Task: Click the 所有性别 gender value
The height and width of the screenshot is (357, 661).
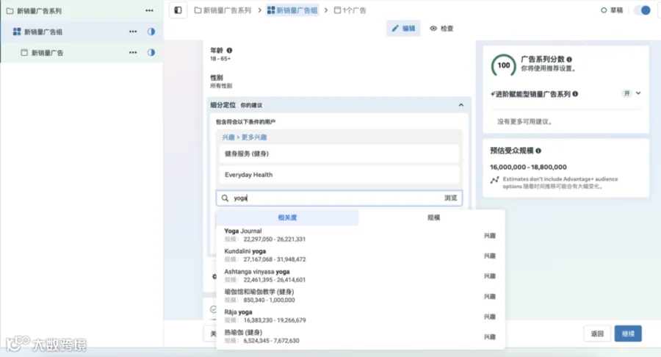Action: pyautogui.click(x=221, y=86)
